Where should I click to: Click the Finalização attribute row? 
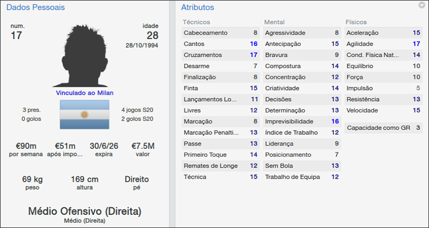(x=220, y=77)
